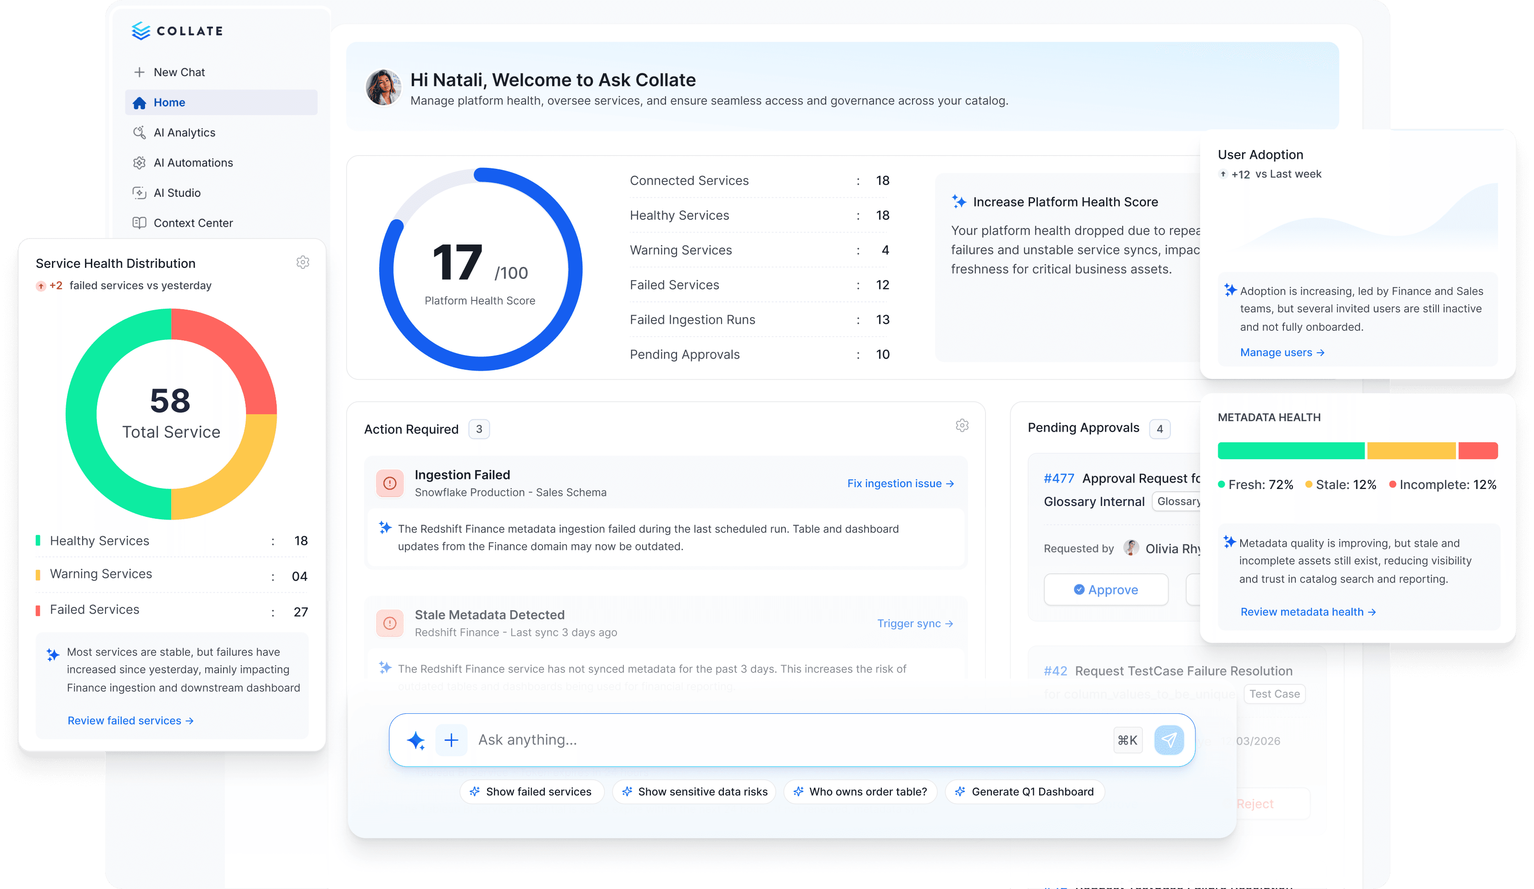Click the plus attachment button in chat bar
Screen dimensions: 1534x889
pyautogui.click(x=451, y=740)
